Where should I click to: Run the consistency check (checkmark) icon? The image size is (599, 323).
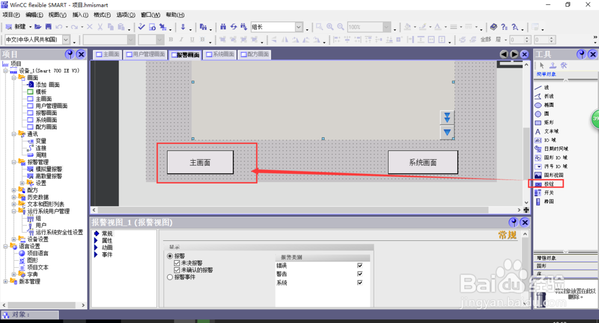point(142,27)
